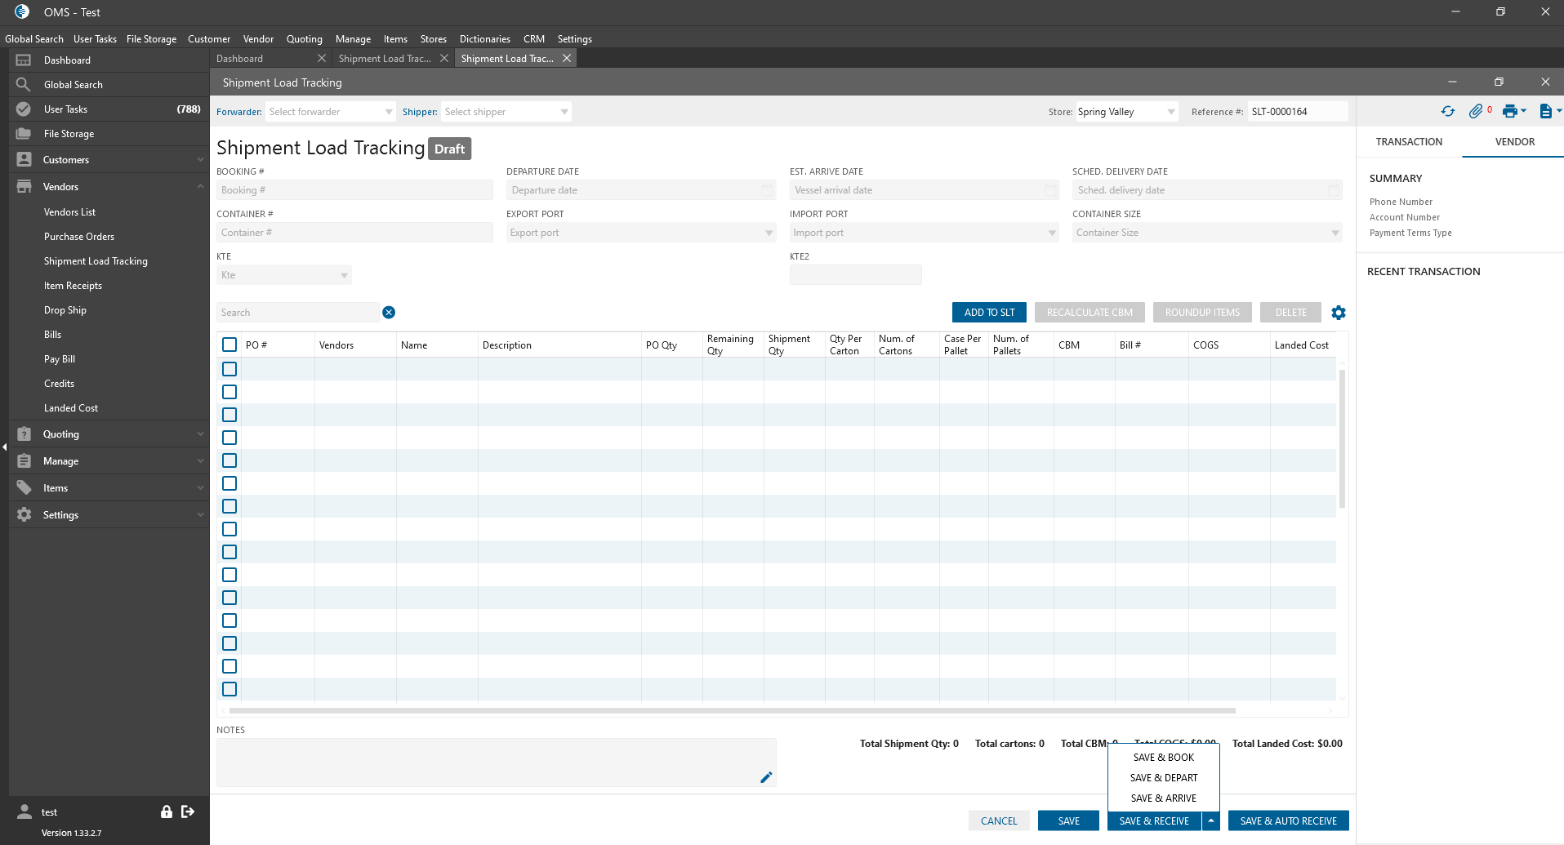Click the logout icon beside the lock
The height and width of the screenshot is (845, 1564).
[x=188, y=812]
